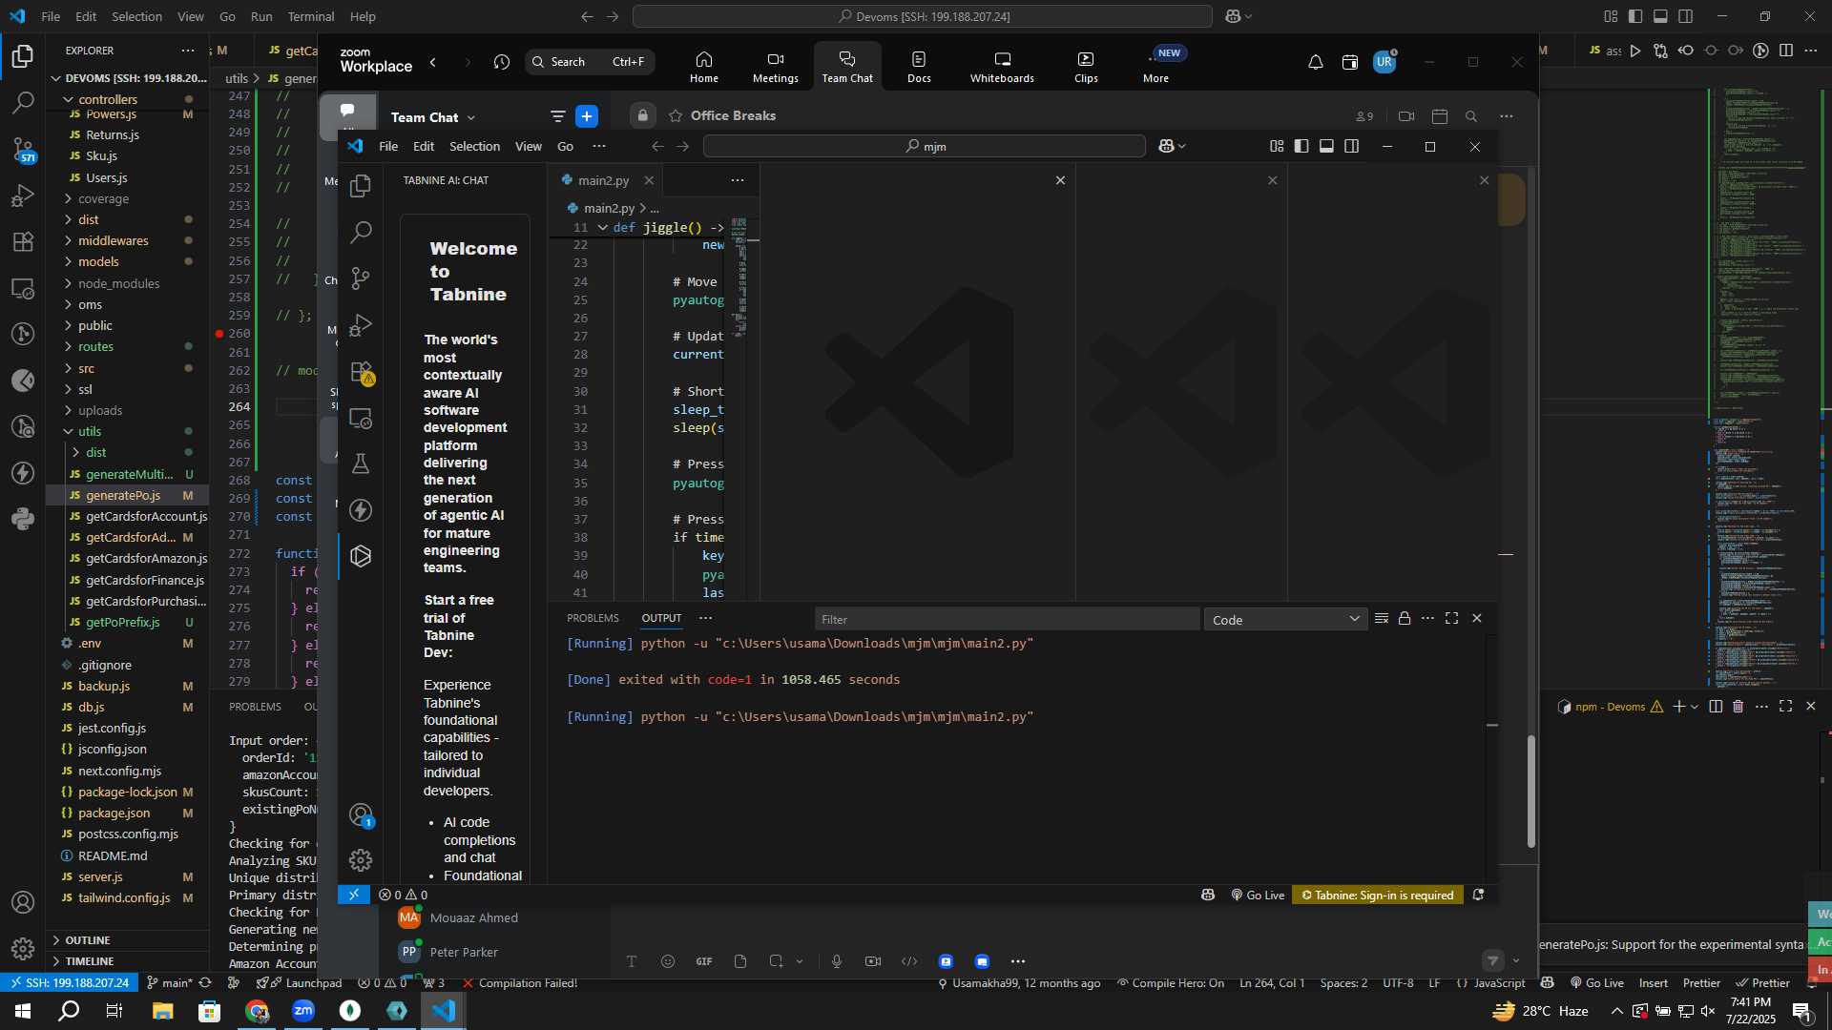This screenshot has width=1832, height=1030.
Task: Open Testing flask icon in the mjm window
Action: pos(361,463)
